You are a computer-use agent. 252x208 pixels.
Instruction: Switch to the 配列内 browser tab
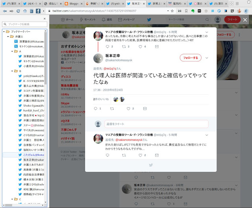click(x=177, y=4)
